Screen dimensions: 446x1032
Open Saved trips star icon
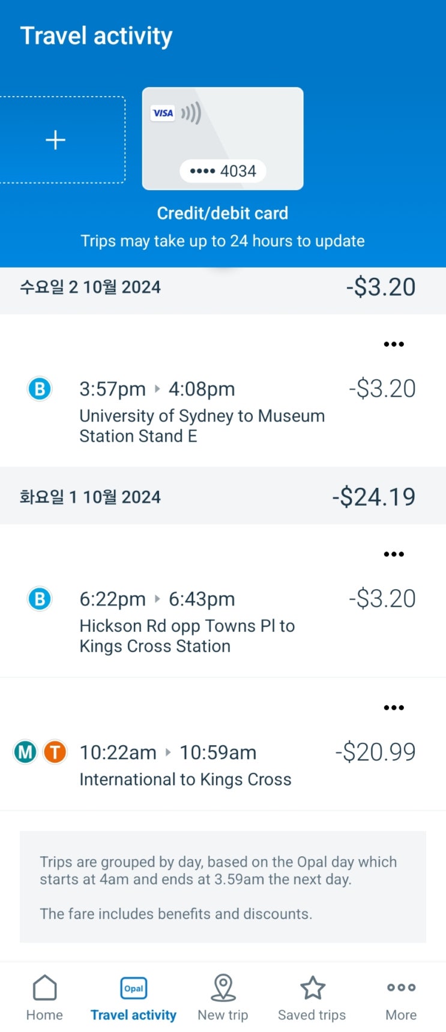tap(312, 989)
